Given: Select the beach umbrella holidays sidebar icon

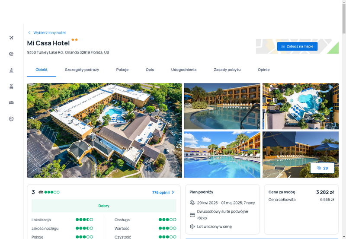Looking at the screenshot, I should 12,54.
